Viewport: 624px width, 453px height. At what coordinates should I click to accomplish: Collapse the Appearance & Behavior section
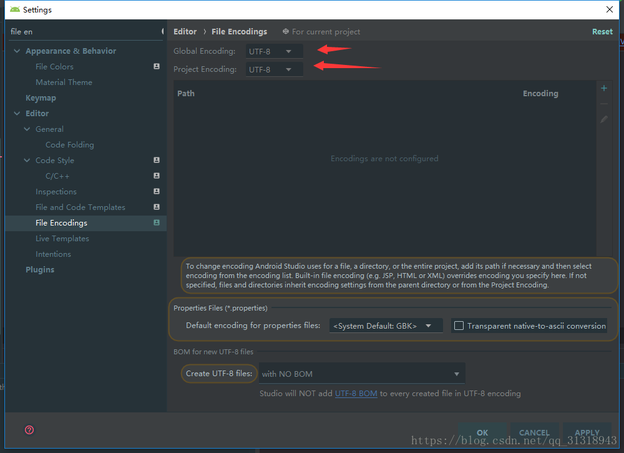[x=17, y=51]
